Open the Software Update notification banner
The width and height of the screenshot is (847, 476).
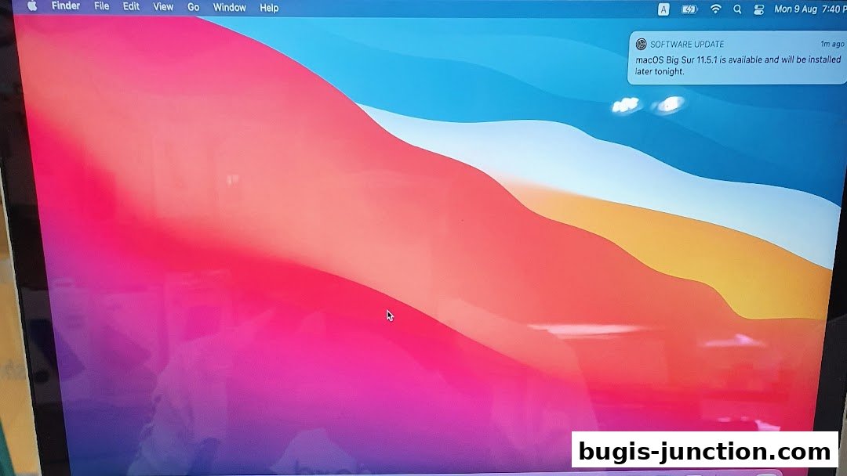[737, 58]
